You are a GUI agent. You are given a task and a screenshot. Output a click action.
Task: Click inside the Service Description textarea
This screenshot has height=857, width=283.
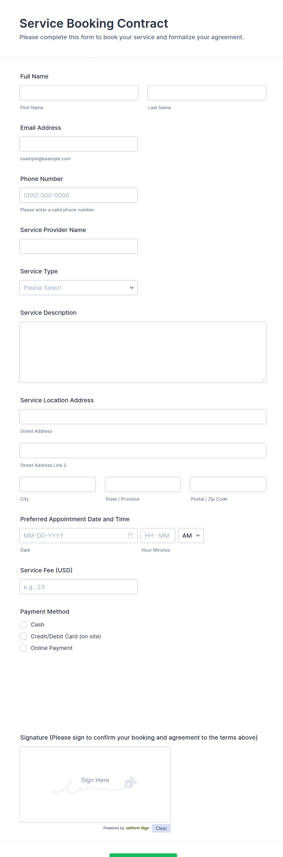[143, 352]
